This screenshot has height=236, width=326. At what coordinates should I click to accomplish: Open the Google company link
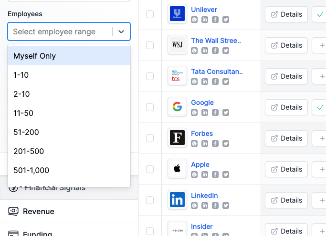pos(202,103)
